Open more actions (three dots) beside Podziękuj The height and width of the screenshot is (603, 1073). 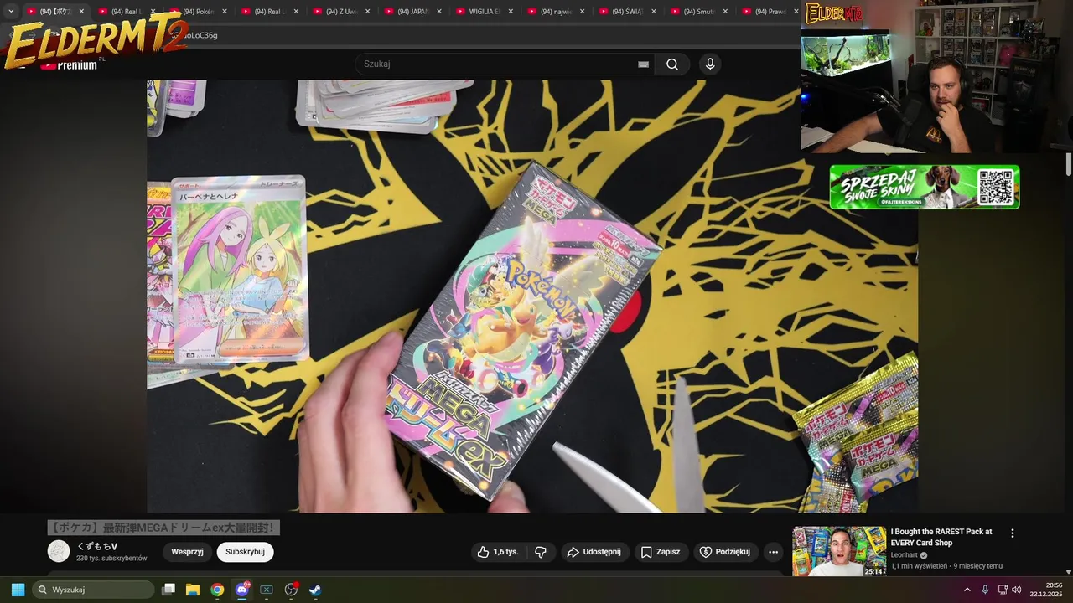[773, 552]
